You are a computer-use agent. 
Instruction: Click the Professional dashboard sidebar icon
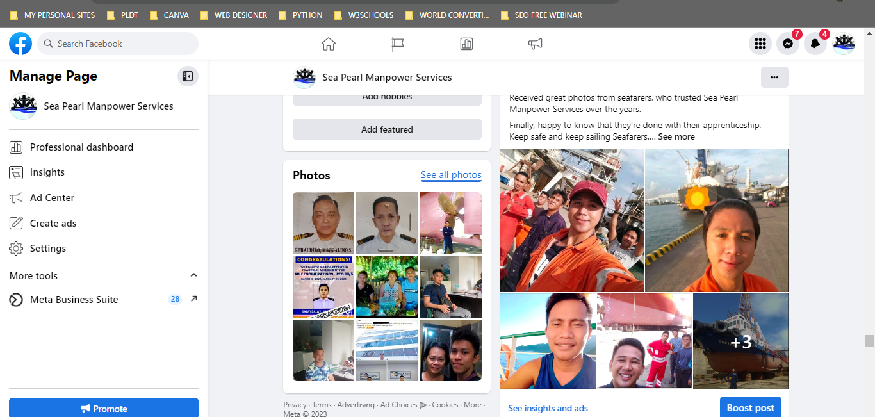tap(16, 147)
